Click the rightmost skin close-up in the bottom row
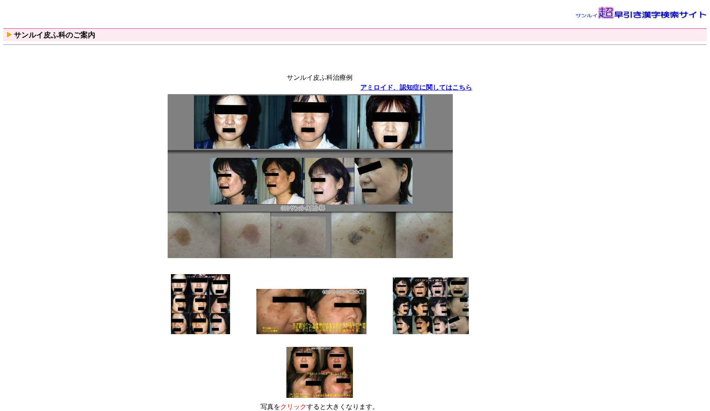710x411 pixels. (424, 236)
